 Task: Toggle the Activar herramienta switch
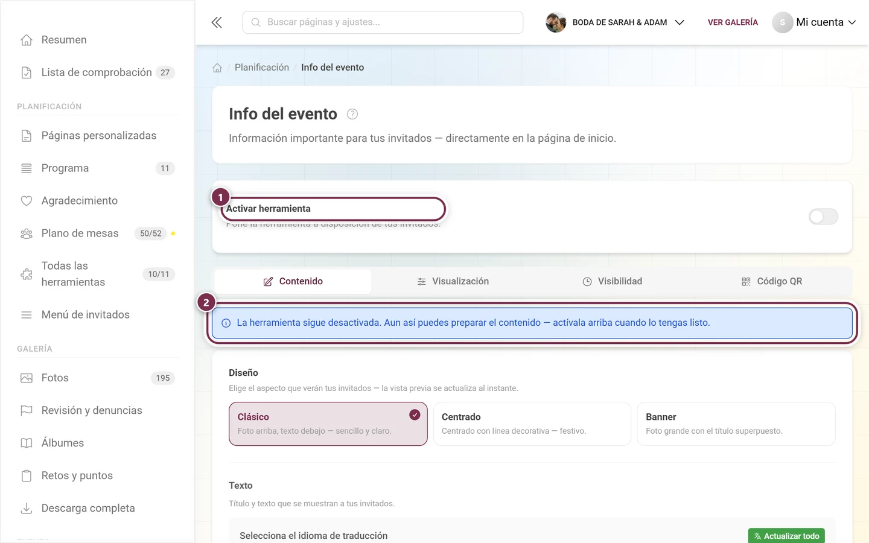tap(823, 217)
